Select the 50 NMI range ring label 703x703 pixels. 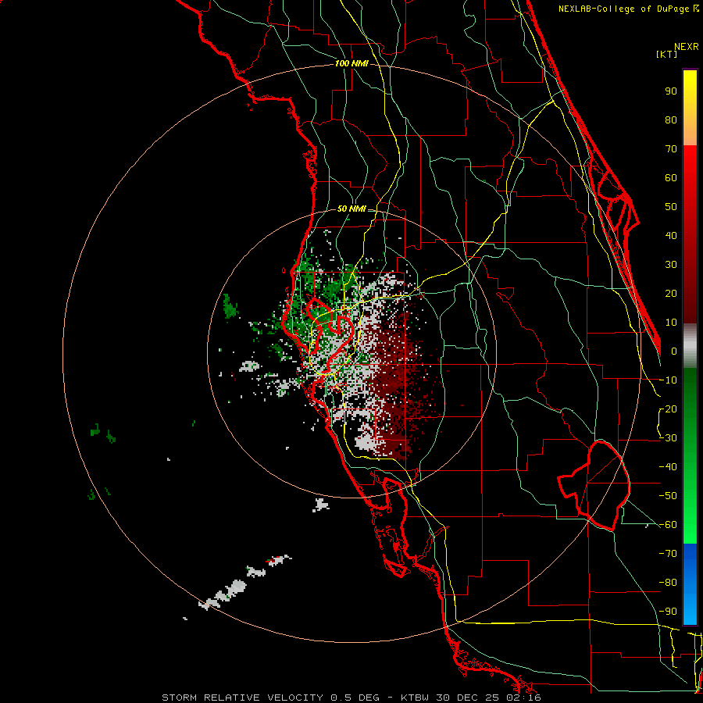coord(351,209)
